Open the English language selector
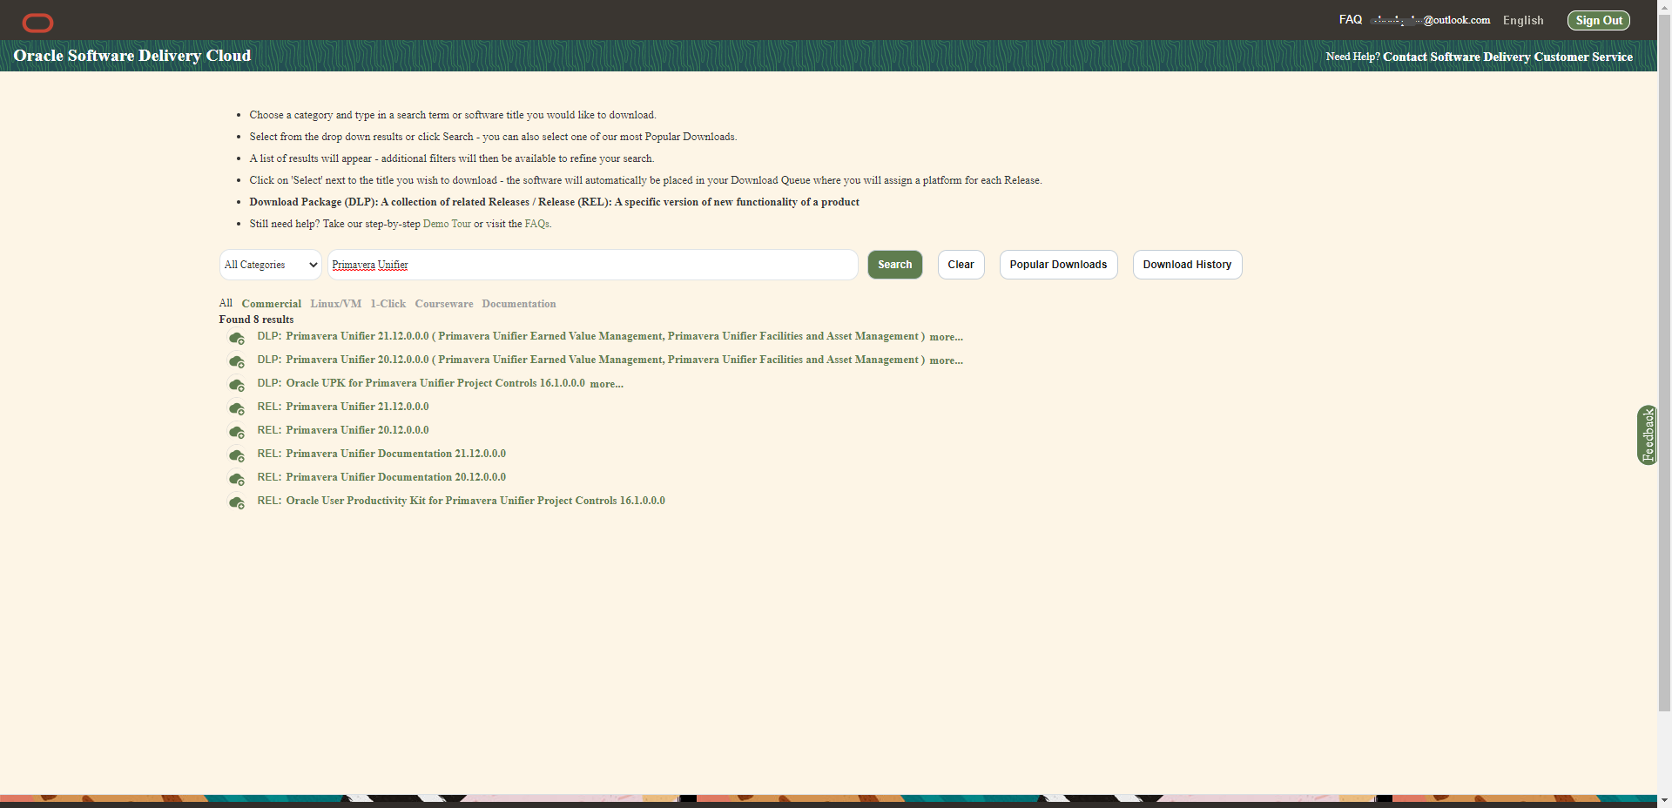1672x808 pixels. 1523,20
